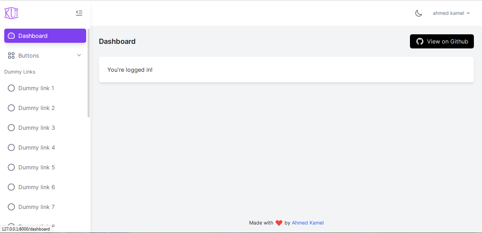Open Dummy link 7 in sidebar
The width and height of the screenshot is (482, 233).
tap(36, 207)
